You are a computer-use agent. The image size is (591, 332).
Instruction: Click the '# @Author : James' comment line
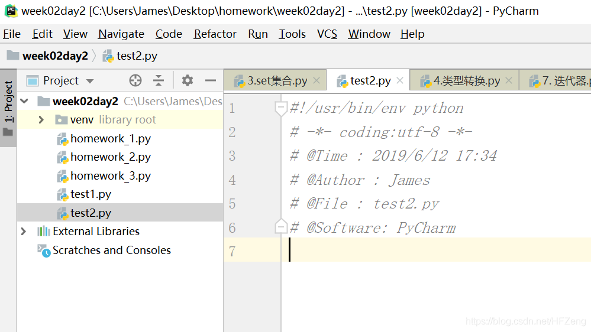pyautogui.click(x=360, y=180)
